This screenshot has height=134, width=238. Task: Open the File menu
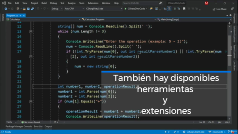coord(10,3)
